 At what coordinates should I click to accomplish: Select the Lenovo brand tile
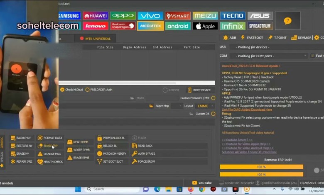96,26
